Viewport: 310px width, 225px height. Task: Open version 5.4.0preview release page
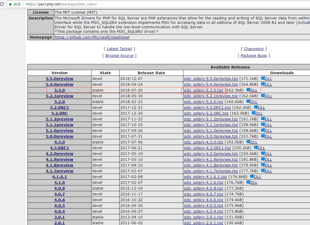point(59,84)
